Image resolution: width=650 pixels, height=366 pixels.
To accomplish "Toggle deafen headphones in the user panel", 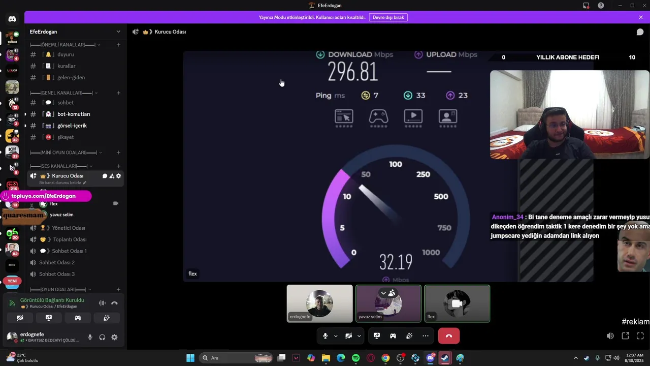I will point(102,337).
